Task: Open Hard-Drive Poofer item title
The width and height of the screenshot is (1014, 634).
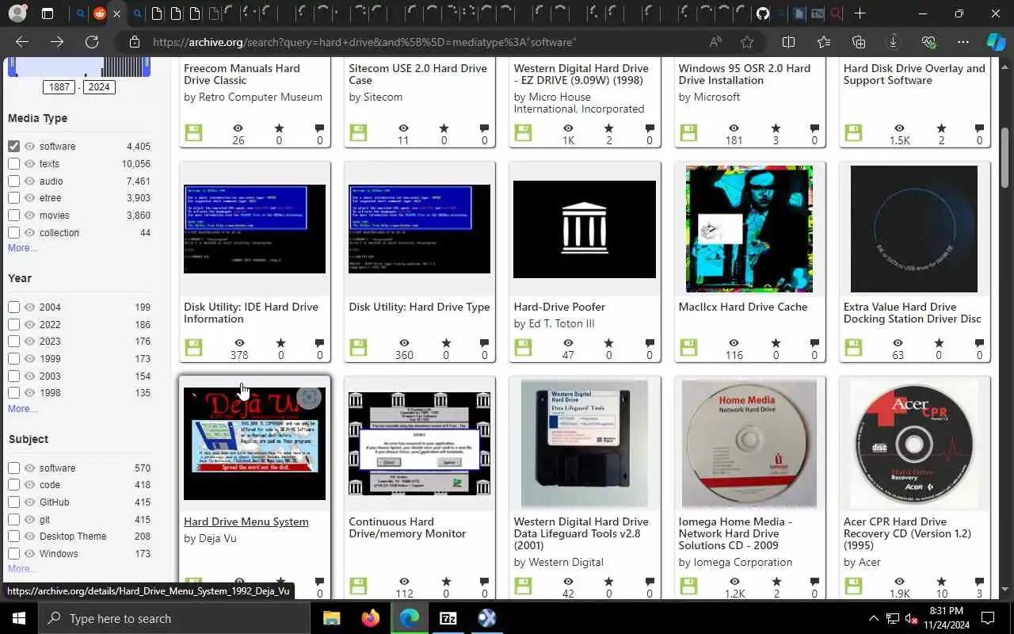Action: [x=559, y=307]
